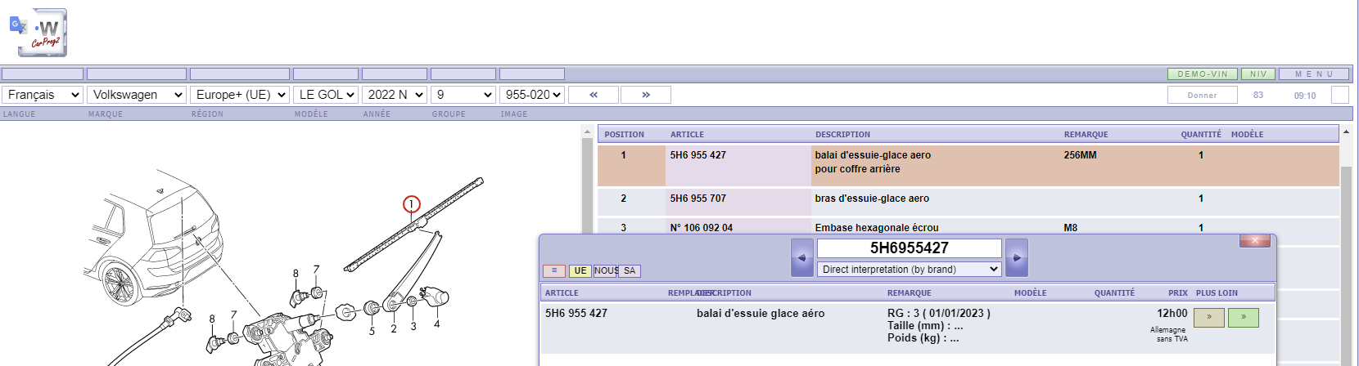Open the Langue dropdown set to Français

pyautogui.click(x=43, y=95)
